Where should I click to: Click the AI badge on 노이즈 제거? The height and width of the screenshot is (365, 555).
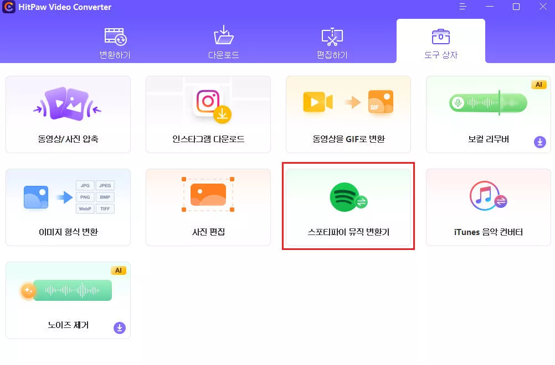[118, 270]
